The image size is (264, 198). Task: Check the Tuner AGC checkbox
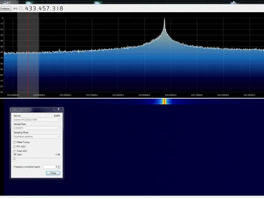coord(15,151)
